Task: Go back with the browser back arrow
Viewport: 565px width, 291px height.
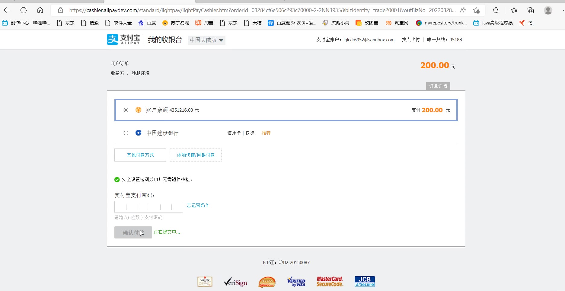Action: tap(7, 10)
